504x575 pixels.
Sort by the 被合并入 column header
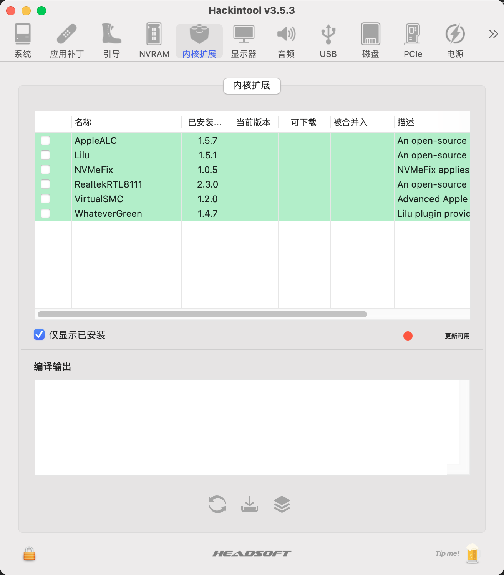tap(363, 122)
